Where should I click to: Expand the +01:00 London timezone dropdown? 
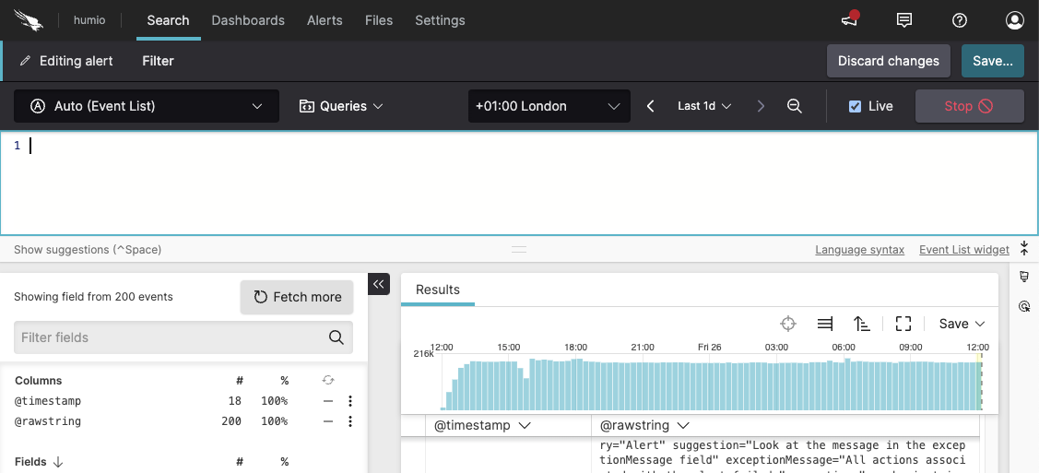549,106
